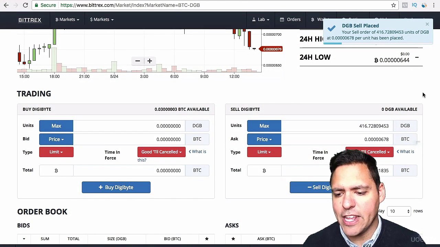This screenshot has width=440, height=247.
Task: Open the Lab menu
Action: pyautogui.click(x=261, y=20)
